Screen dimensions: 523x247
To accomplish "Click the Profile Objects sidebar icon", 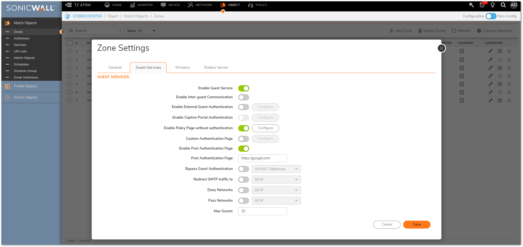I will (x=7, y=86).
